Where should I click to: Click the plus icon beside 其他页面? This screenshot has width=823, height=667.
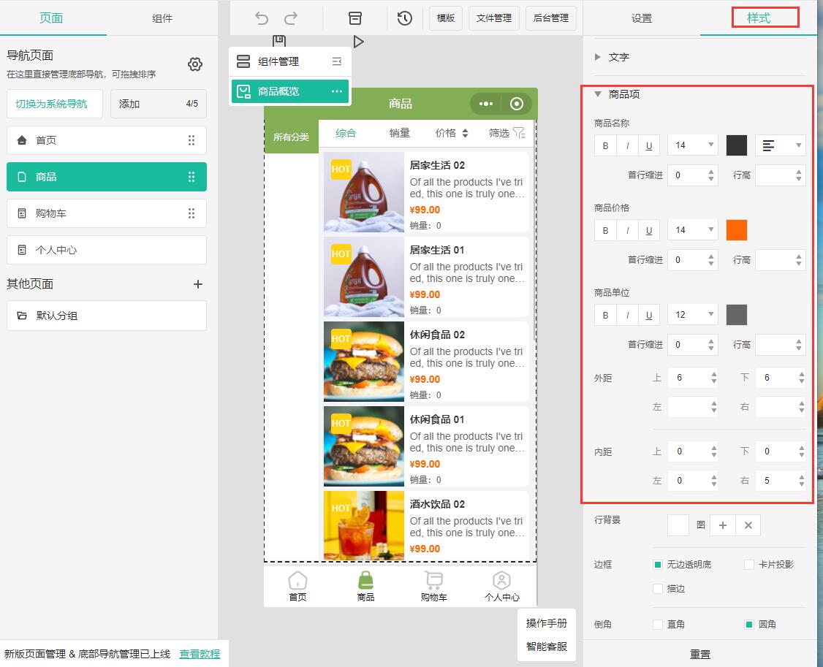click(x=197, y=284)
